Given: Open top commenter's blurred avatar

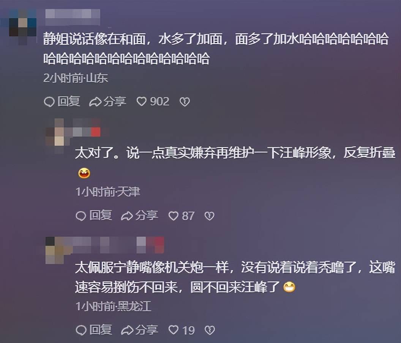Looking at the screenshot, I should [x=22, y=25].
